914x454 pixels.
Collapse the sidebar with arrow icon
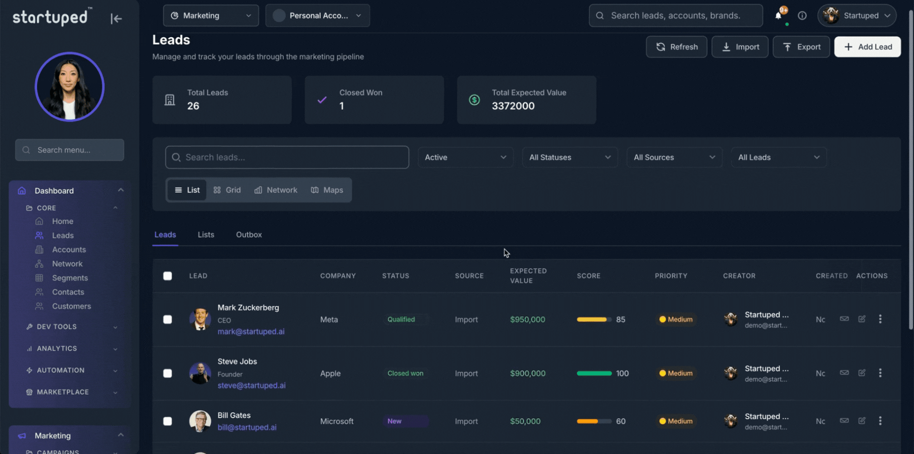(x=116, y=19)
